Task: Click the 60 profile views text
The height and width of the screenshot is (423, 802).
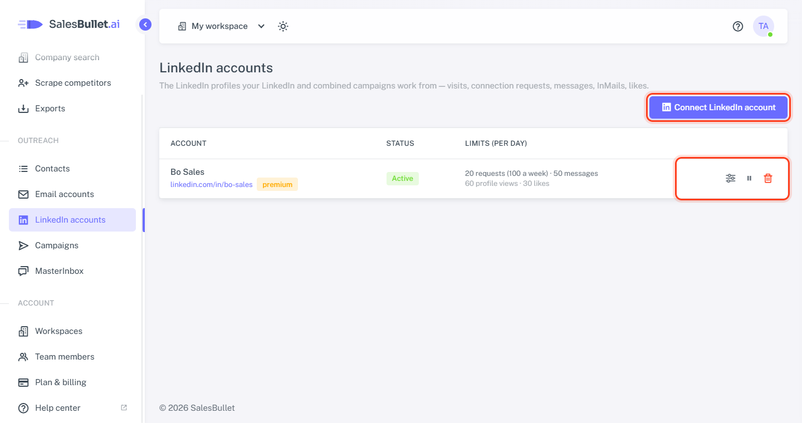Action: point(507,183)
